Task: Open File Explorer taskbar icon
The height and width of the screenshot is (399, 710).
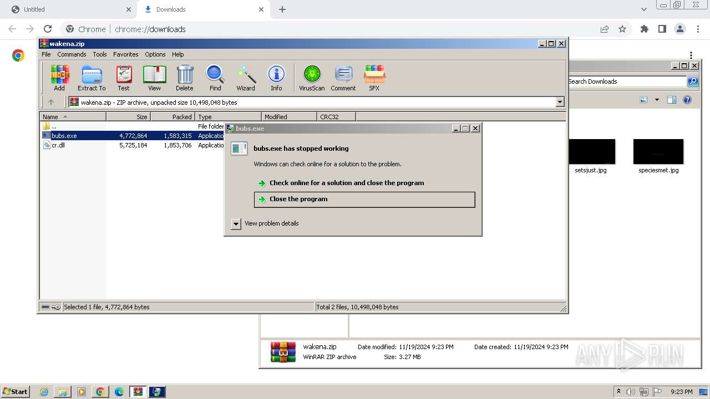Action: pyautogui.click(x=63, y=392)
